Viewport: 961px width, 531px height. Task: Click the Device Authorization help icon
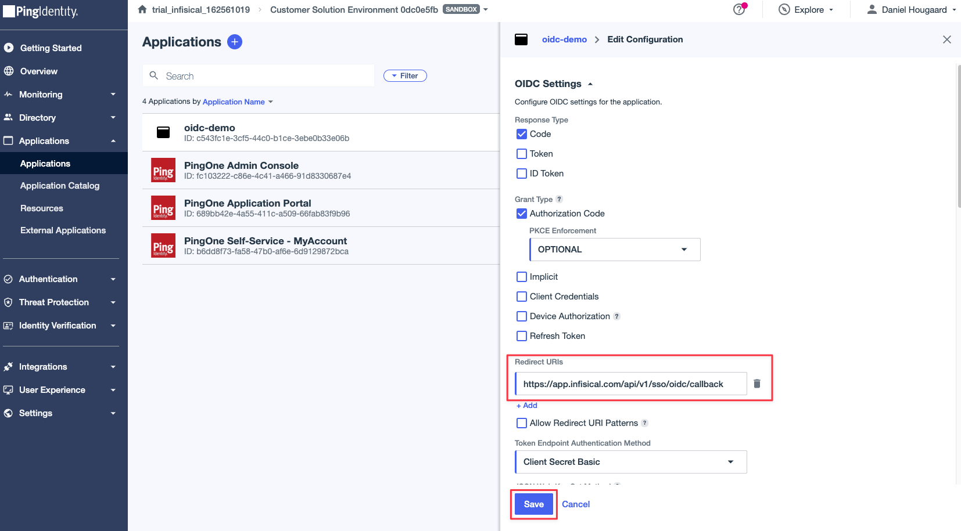617,316
